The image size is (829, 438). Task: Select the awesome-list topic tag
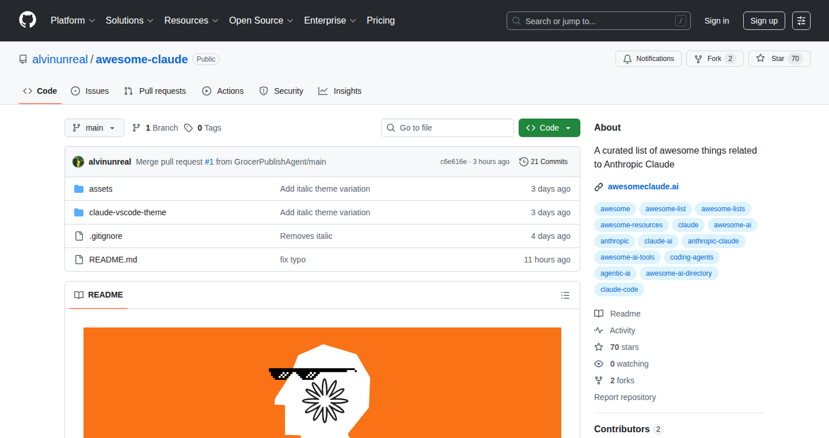666,209
